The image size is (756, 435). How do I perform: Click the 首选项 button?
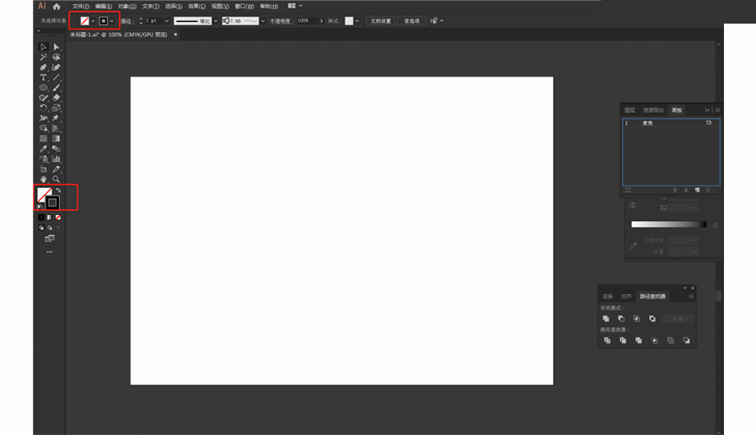click(411, 20)
